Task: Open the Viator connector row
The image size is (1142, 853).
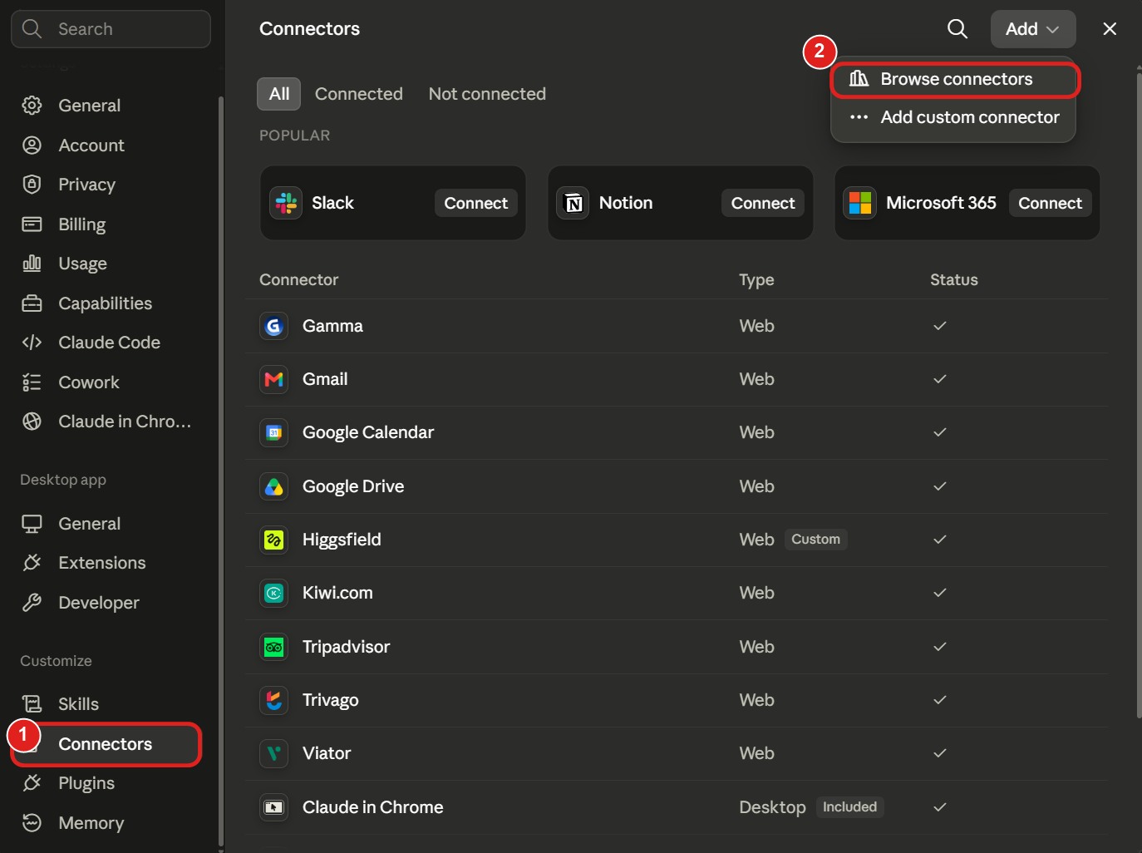Action: tap(677, 753)
